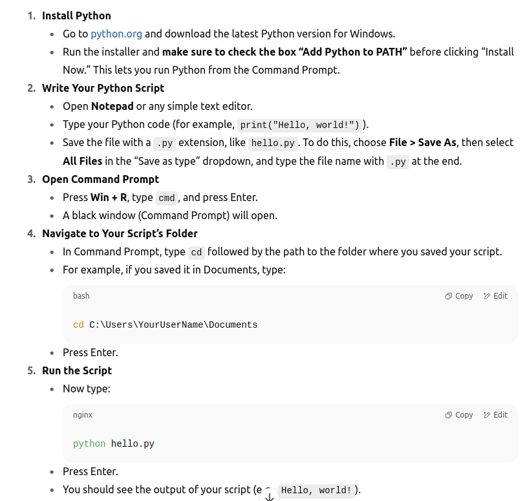
Task: Copy the bash cd command block
Action: click(458, 296)
